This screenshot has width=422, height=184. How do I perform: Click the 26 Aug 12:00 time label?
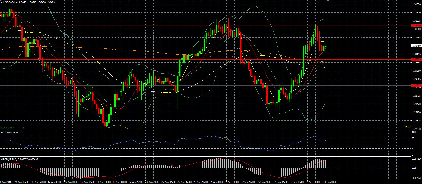[x=185, y=182]
